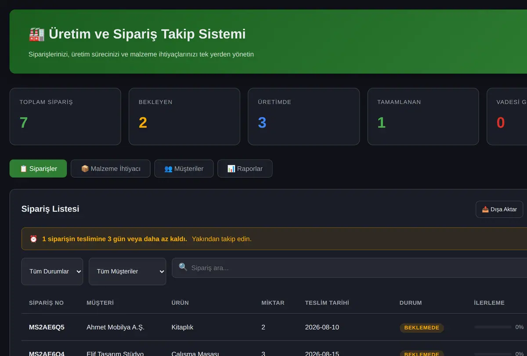Click the MİKTAR column header
Viewport: 527px width, 356px height.
(273, 303)
